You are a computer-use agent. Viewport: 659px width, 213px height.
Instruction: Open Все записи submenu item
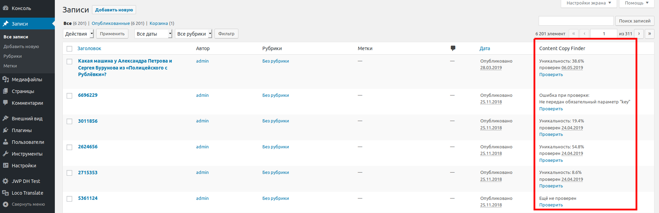[16, 37]
